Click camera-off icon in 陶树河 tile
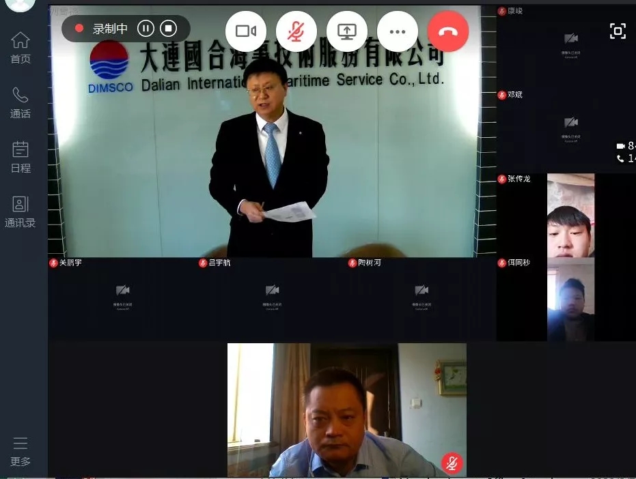 [x=421, y=290]
